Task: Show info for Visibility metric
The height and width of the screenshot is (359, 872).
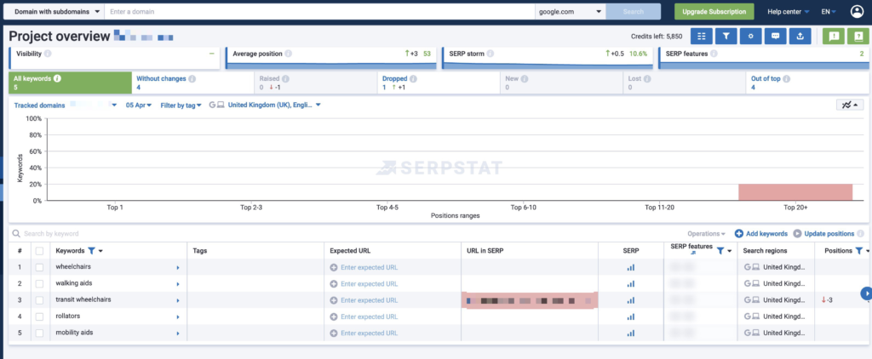Action: coord(48,54)
